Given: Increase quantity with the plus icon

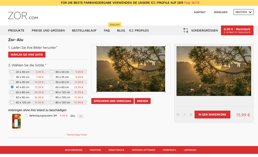Looking at the screenshot, I should (191, 115).
